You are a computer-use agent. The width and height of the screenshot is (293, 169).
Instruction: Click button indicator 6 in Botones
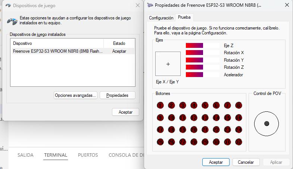coord(216,105)
